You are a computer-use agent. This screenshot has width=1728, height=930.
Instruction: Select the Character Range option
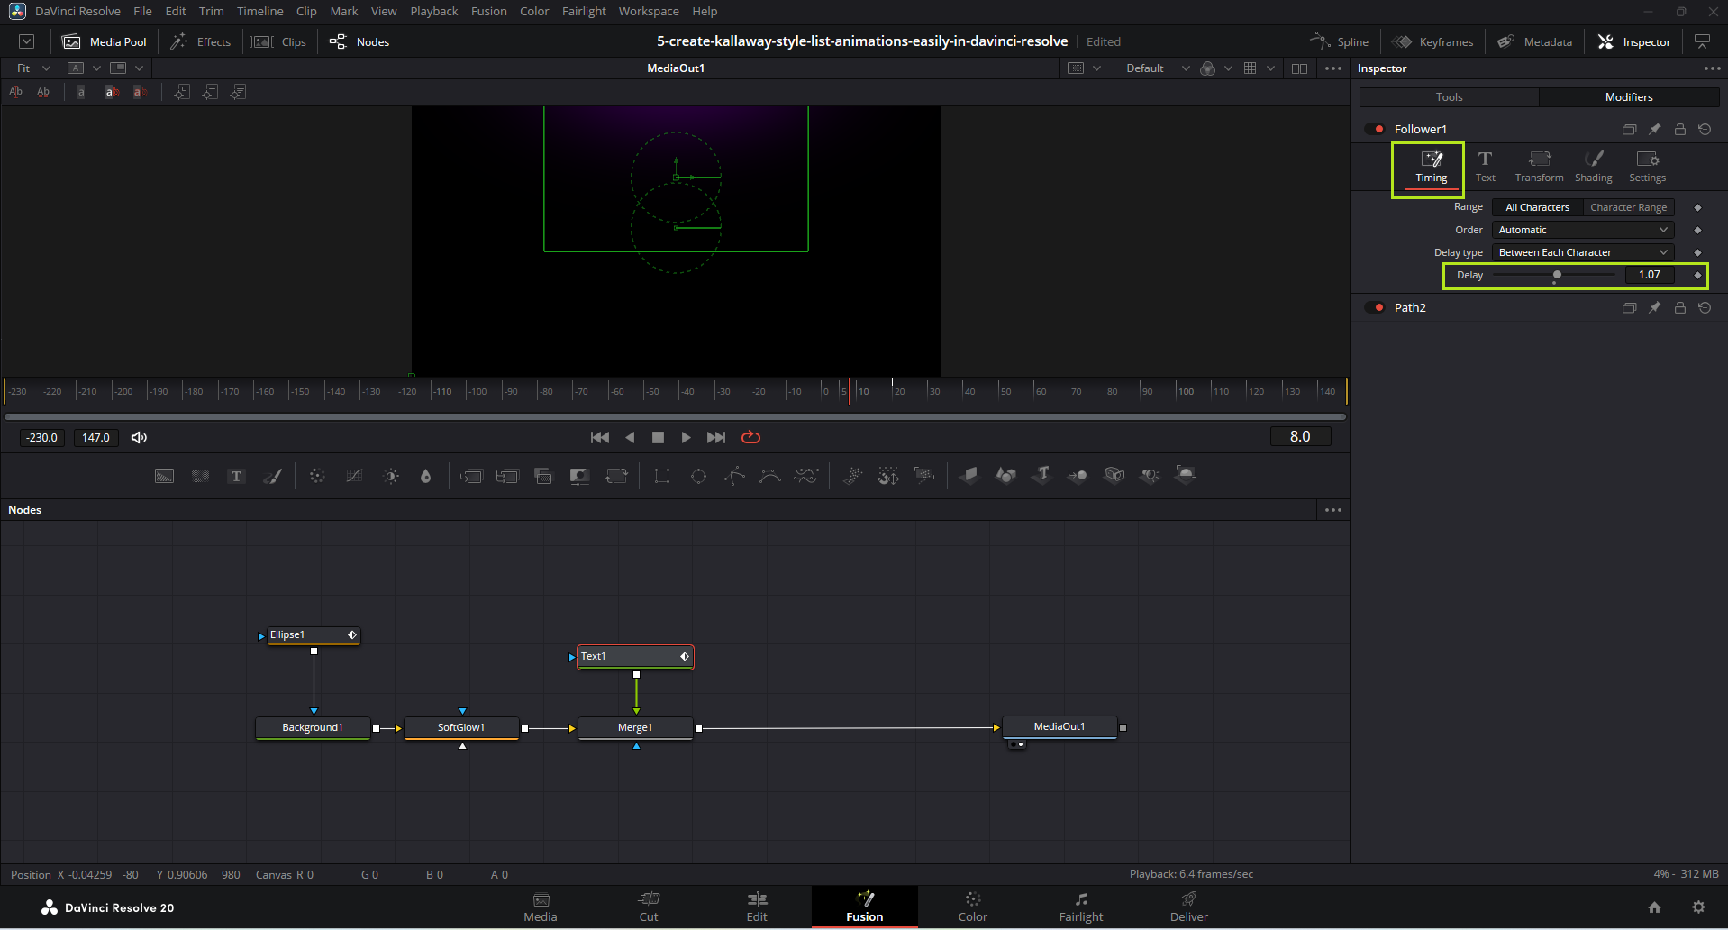tap(1628, 207)
